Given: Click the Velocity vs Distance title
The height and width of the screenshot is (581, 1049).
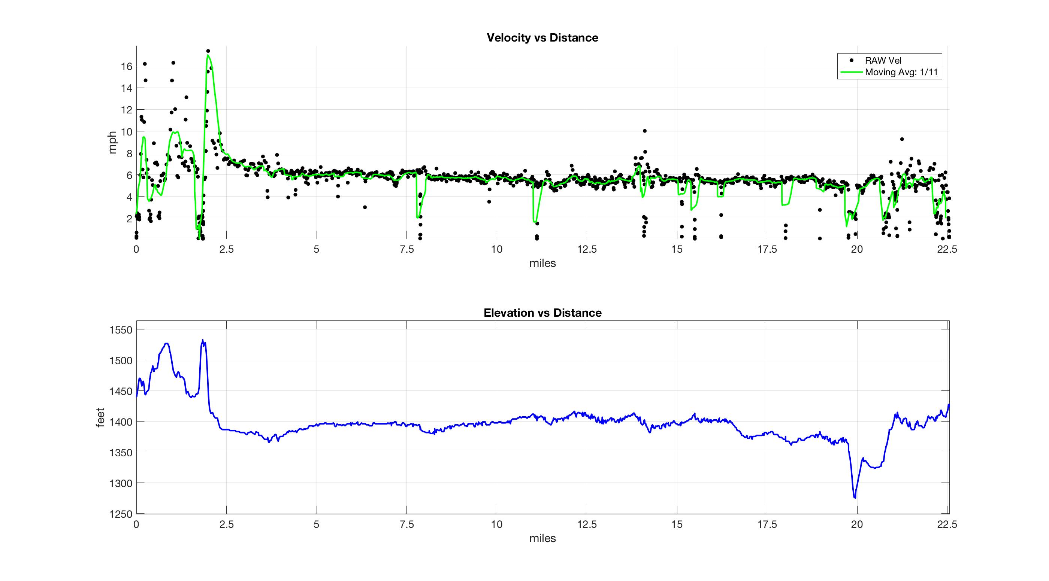Looking at the screenshot, I should [x=542, y=38].
